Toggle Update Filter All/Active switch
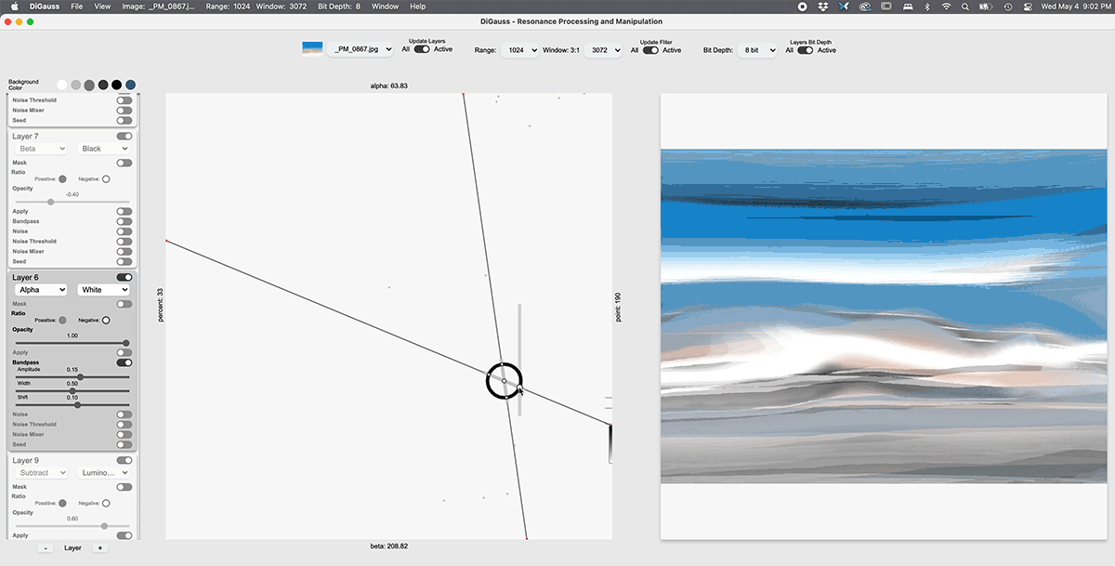1115x566 pixels. pos(650,50)
